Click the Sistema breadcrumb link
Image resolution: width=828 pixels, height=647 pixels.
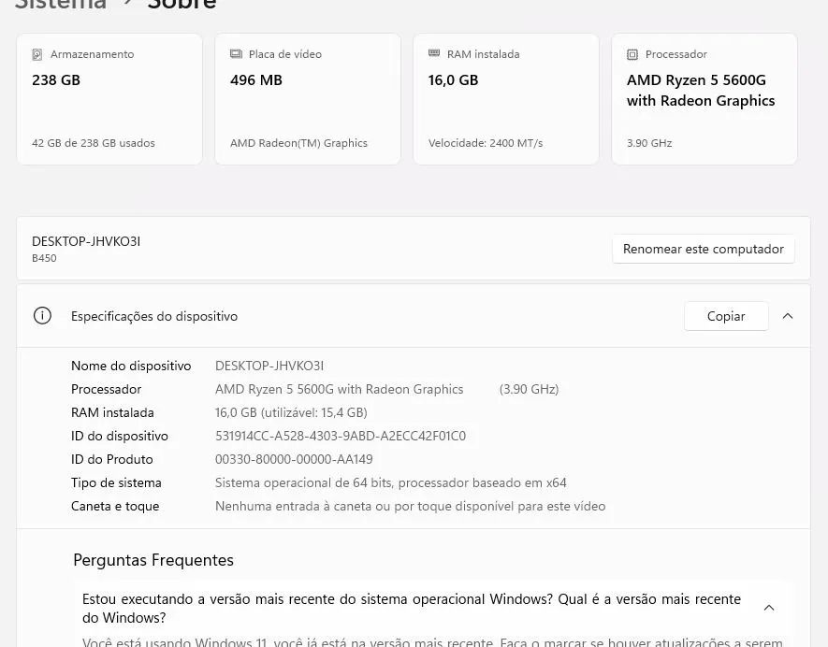coord(60,3)
